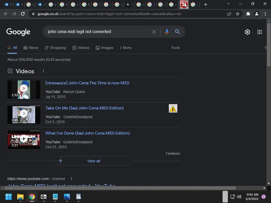
Task: Click the address bar URL
Action: coord(109,14)
